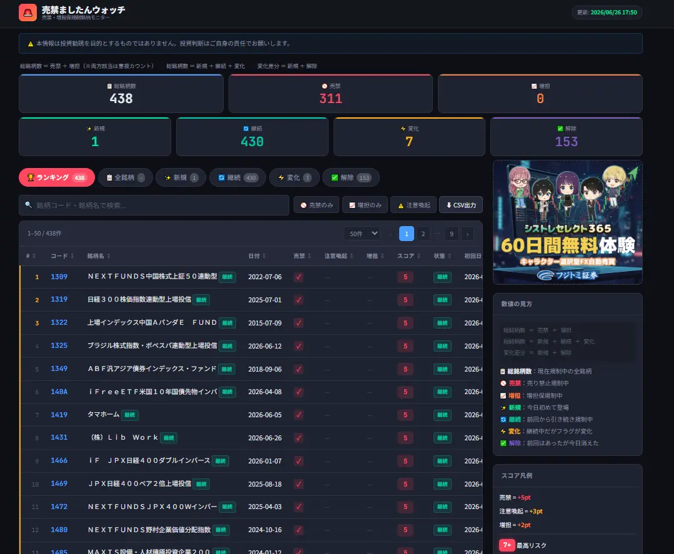
Task: Switch to the 変化 tab
Action: coord(294,177)
